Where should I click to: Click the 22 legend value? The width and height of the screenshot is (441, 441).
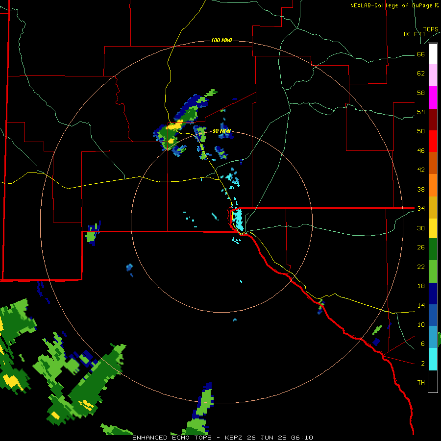[421, 267]
